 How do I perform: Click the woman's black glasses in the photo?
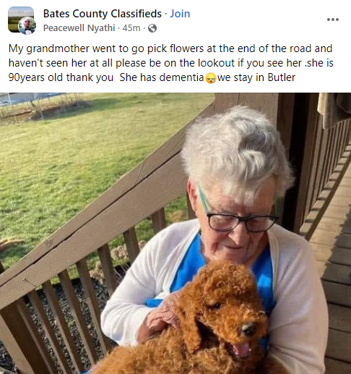[242, 222]
